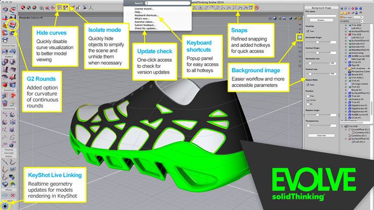
Task: Click the Rotation Angle slider
Action: (x=317, y=115)
